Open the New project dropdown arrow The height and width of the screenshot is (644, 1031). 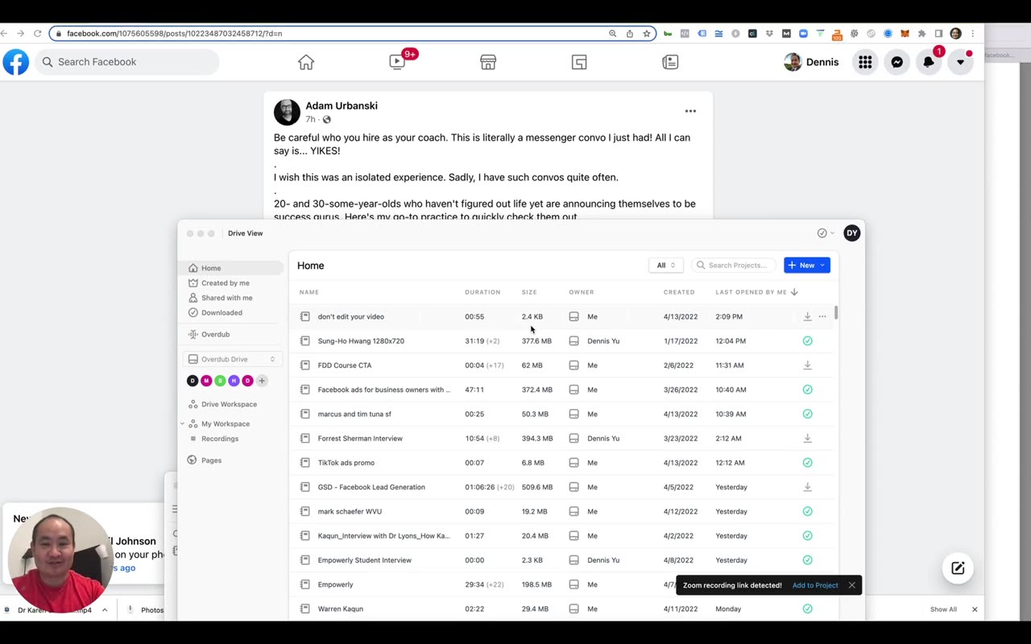tap(822, 265)
